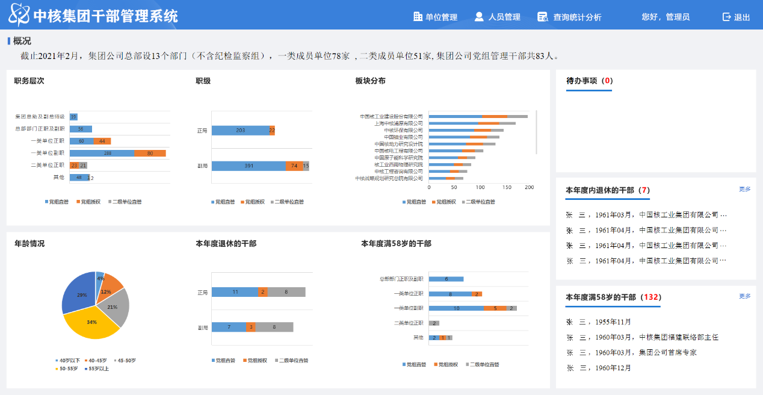Click 集团总助及副总师级 axis label
763x395 pixels.
tap(40, 116)
